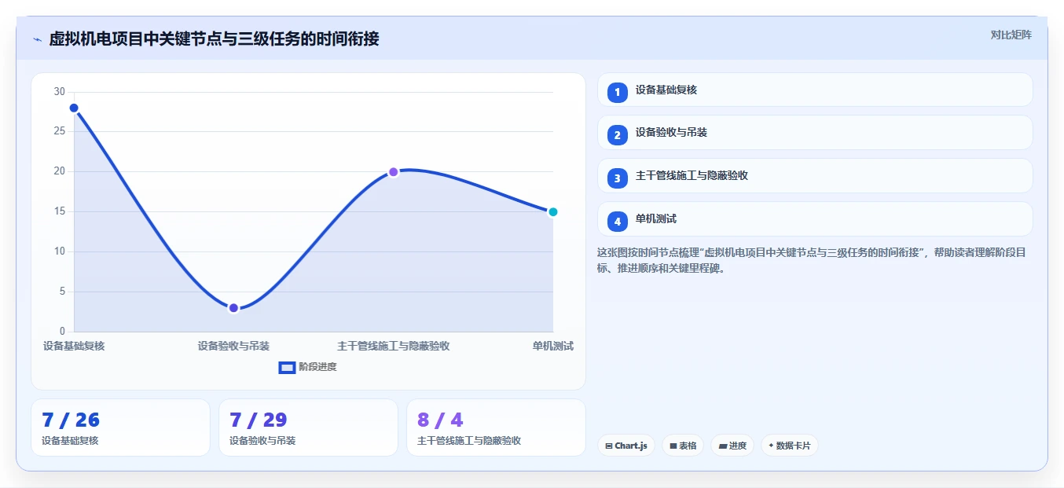Click the chart data point at value 28
The height and width of the screenshot is (488, 1064).
click(74, 108)
